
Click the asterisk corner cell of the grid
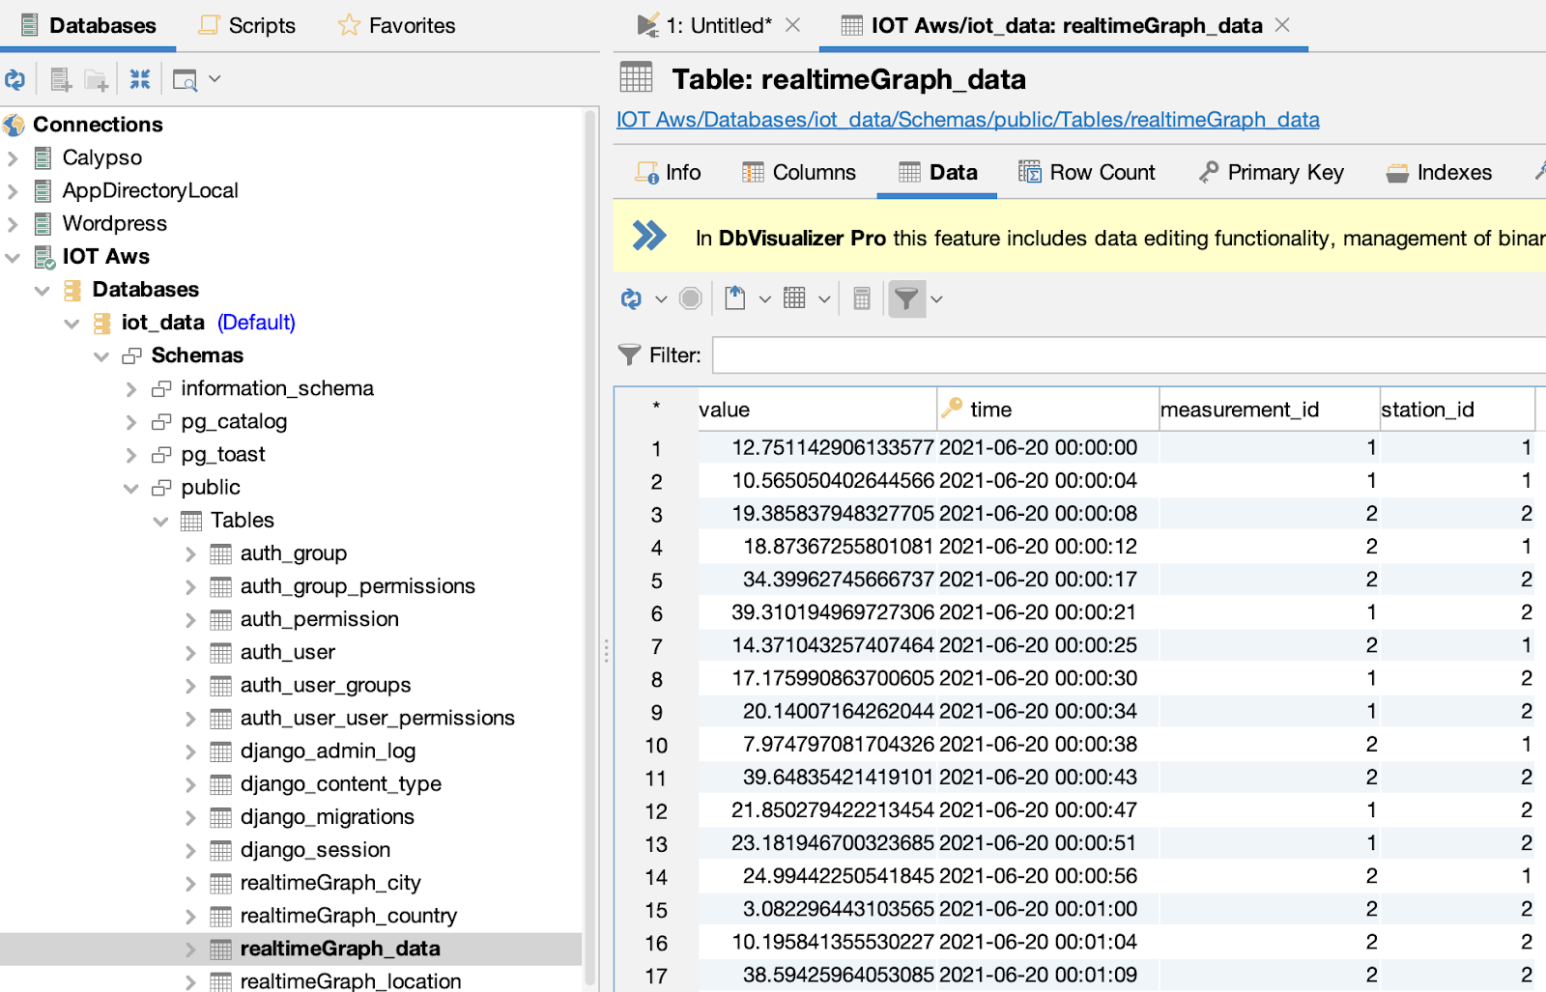(x=656, y=408)
